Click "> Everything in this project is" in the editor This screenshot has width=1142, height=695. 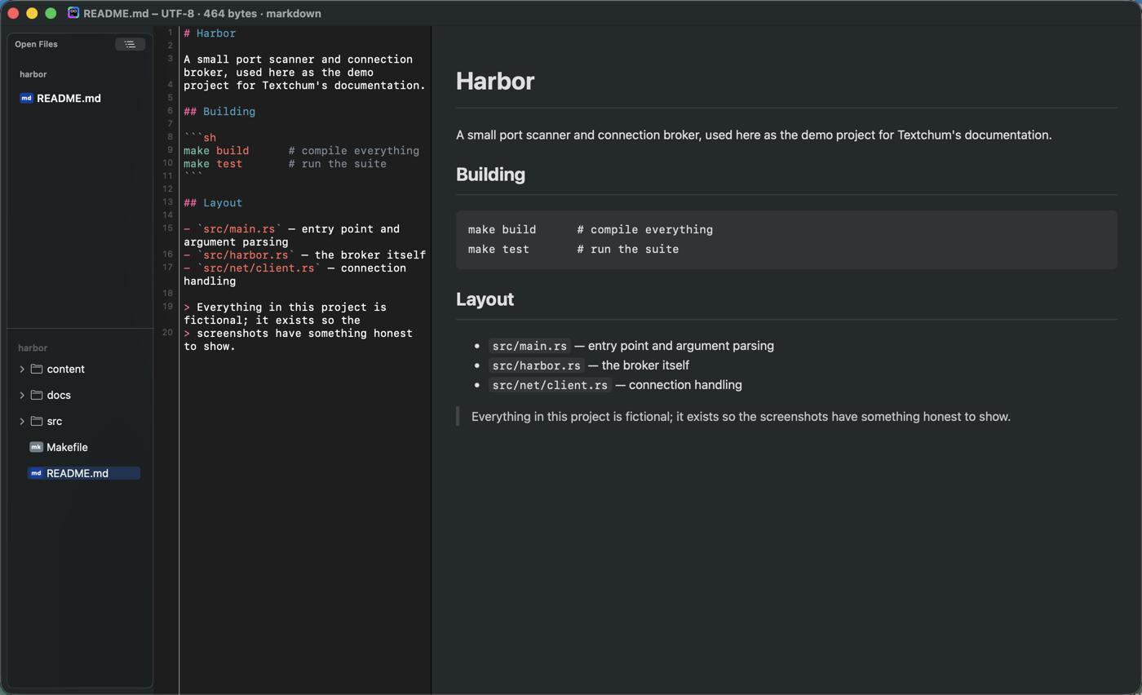[x=285, y=308]
